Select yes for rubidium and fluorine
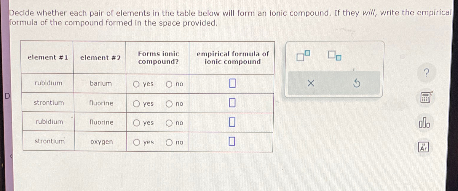The image size is (458, 191). tap(136, 123)
